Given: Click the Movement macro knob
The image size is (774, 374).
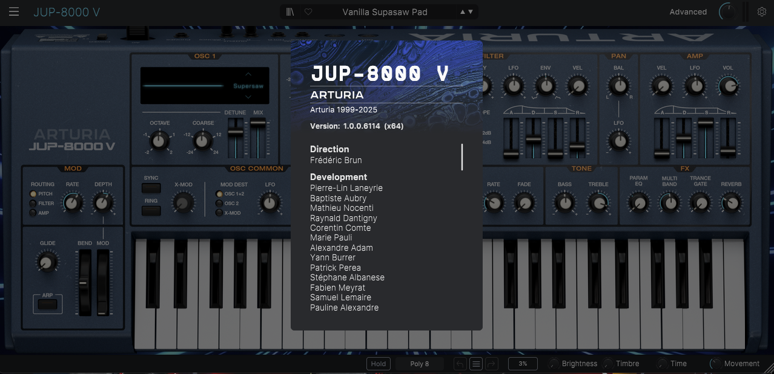Looking at the screenshot, I should [716, 364].
